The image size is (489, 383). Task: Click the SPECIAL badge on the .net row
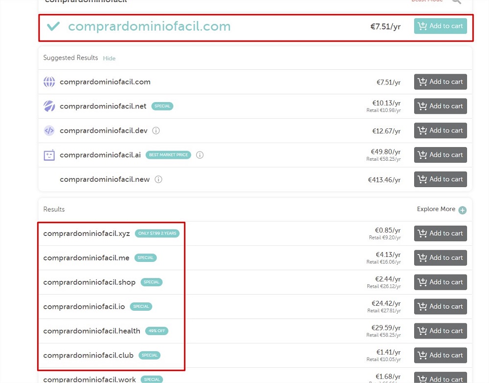click(162, 106)
